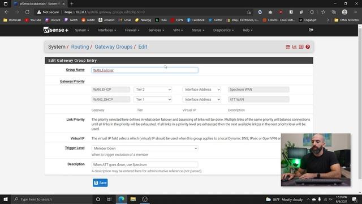Click the Description field text
362x204 pixels.
pos(145,165)
